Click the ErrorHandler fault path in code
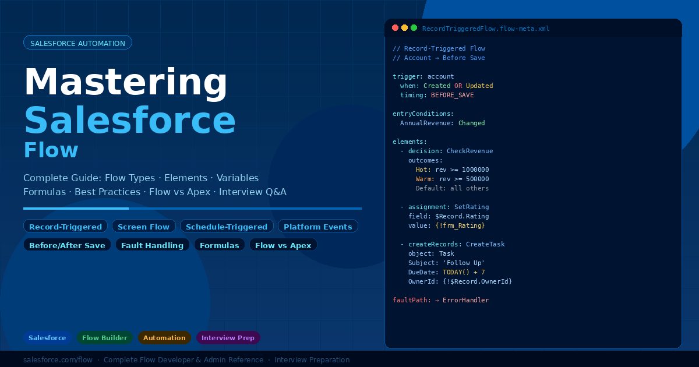This screenshot has height=367, width=699. click(x=465, y=300)
